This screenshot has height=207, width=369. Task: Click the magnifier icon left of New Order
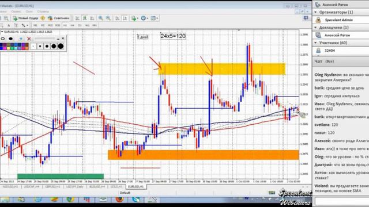point(6,18)
